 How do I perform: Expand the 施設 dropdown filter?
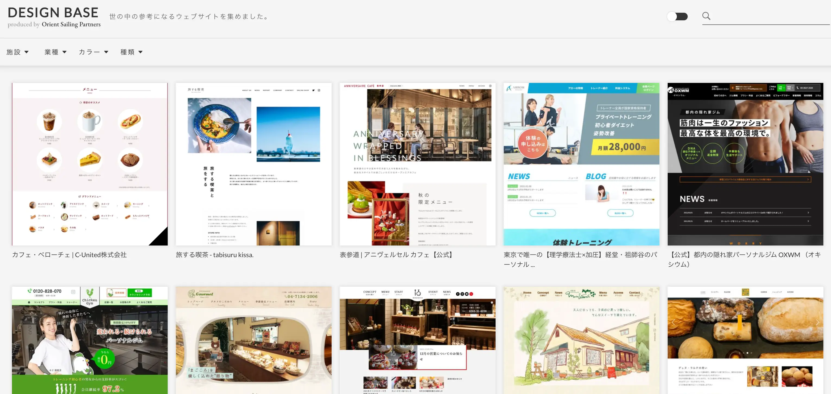click(17, 52)
